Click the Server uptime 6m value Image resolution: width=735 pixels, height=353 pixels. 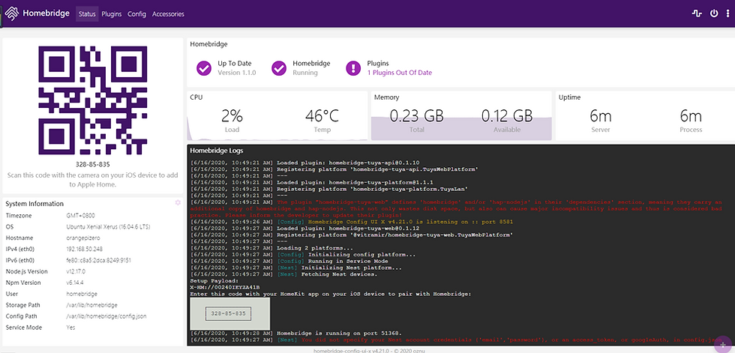click(601, 115)
